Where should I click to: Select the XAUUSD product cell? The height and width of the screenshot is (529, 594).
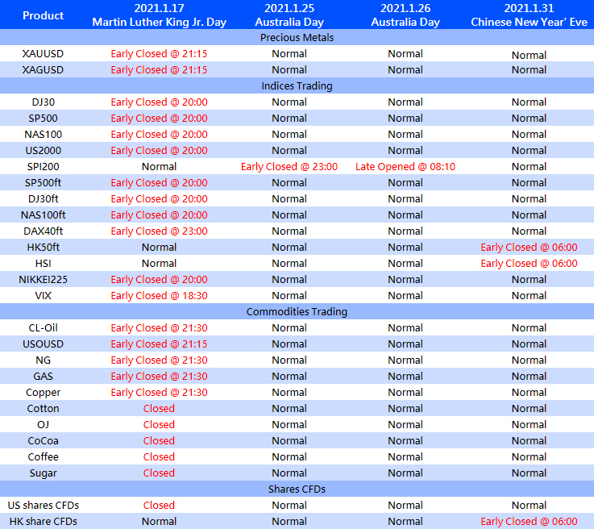pyautogui.click(x=44, y=54)
